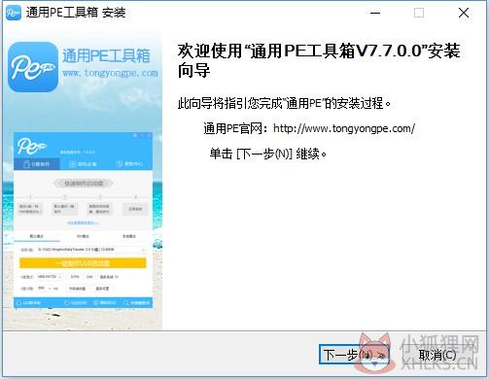This screenshot has height=379, width=489.
Task: Close the installer window
Action: pos(464,13)
